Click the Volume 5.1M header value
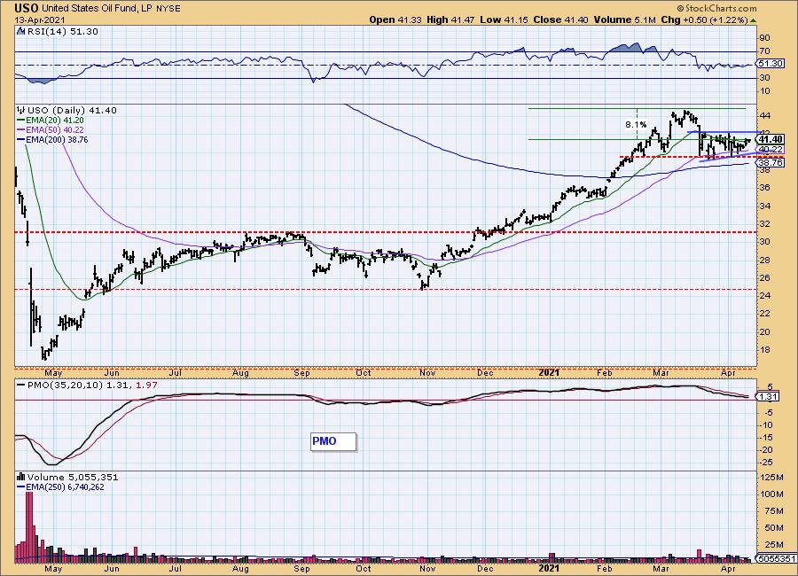 click(x=624, y=19)
